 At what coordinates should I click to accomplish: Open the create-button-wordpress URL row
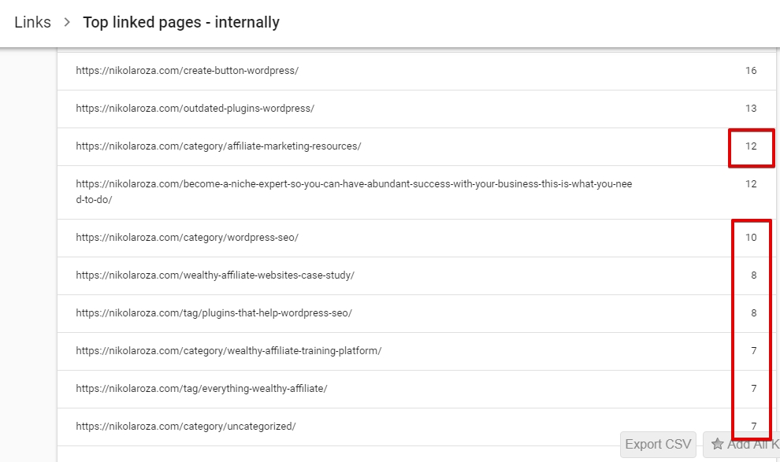tap(188, 71)
